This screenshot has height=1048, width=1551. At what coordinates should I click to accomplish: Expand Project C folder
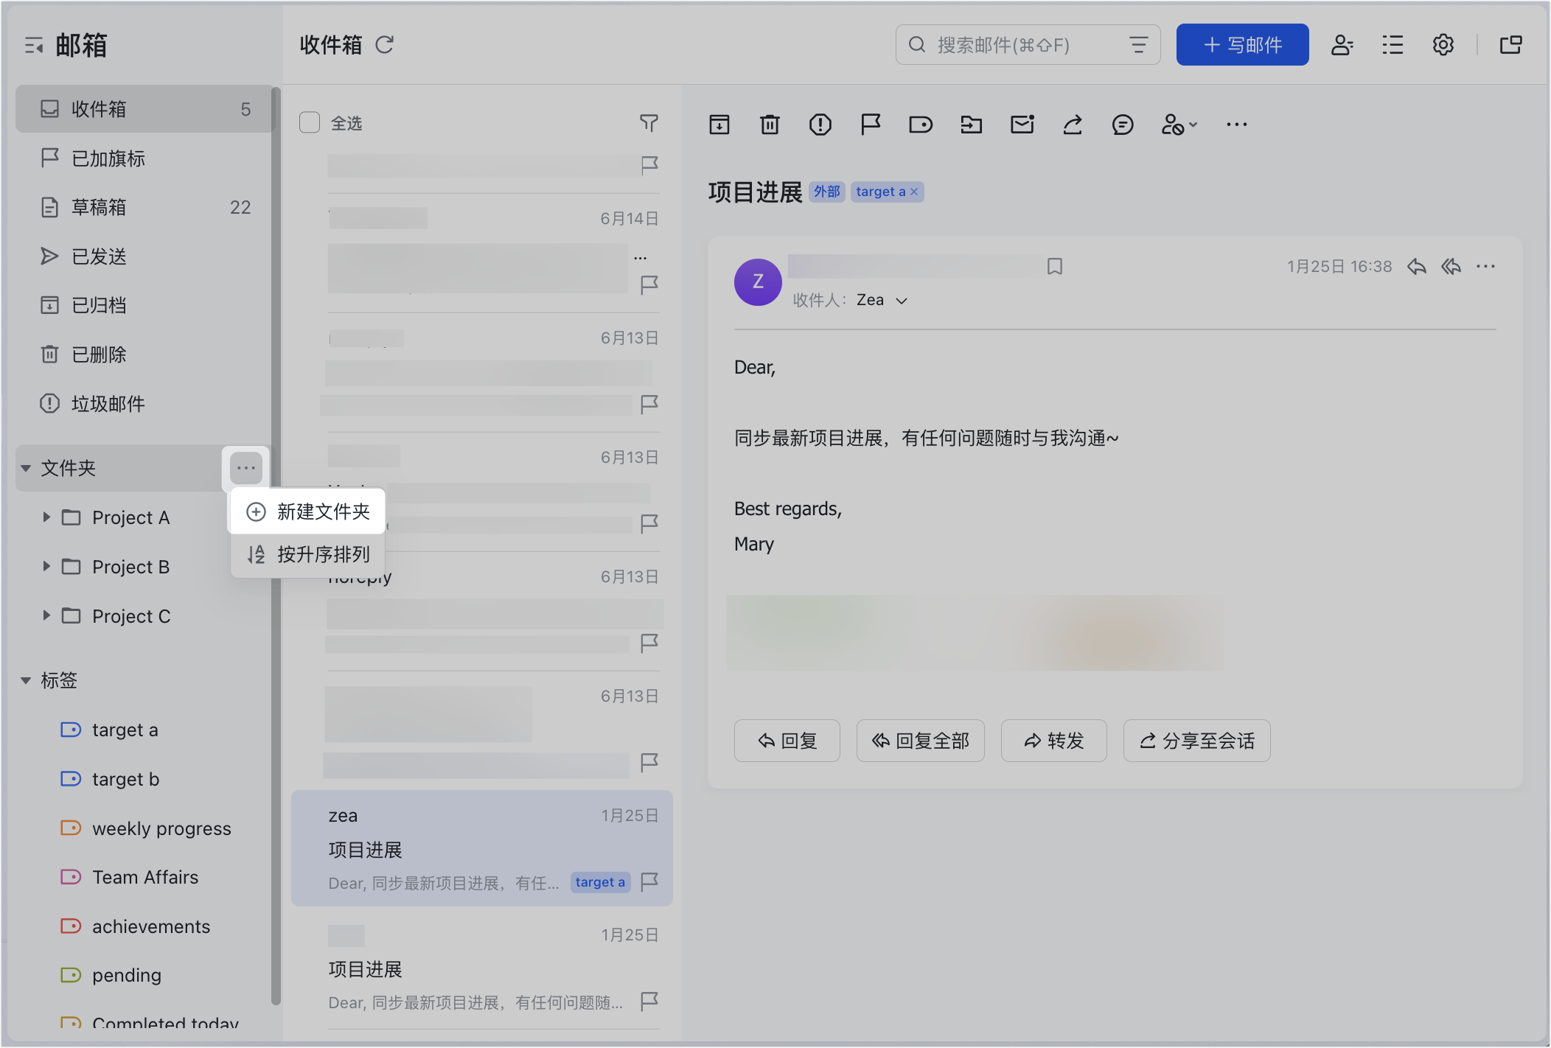(x=46, y=615)
